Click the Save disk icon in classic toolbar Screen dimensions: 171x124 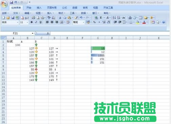pos(13,18)
